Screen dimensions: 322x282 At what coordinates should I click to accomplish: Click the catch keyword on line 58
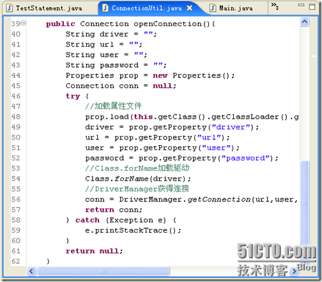tap(88, 220)
